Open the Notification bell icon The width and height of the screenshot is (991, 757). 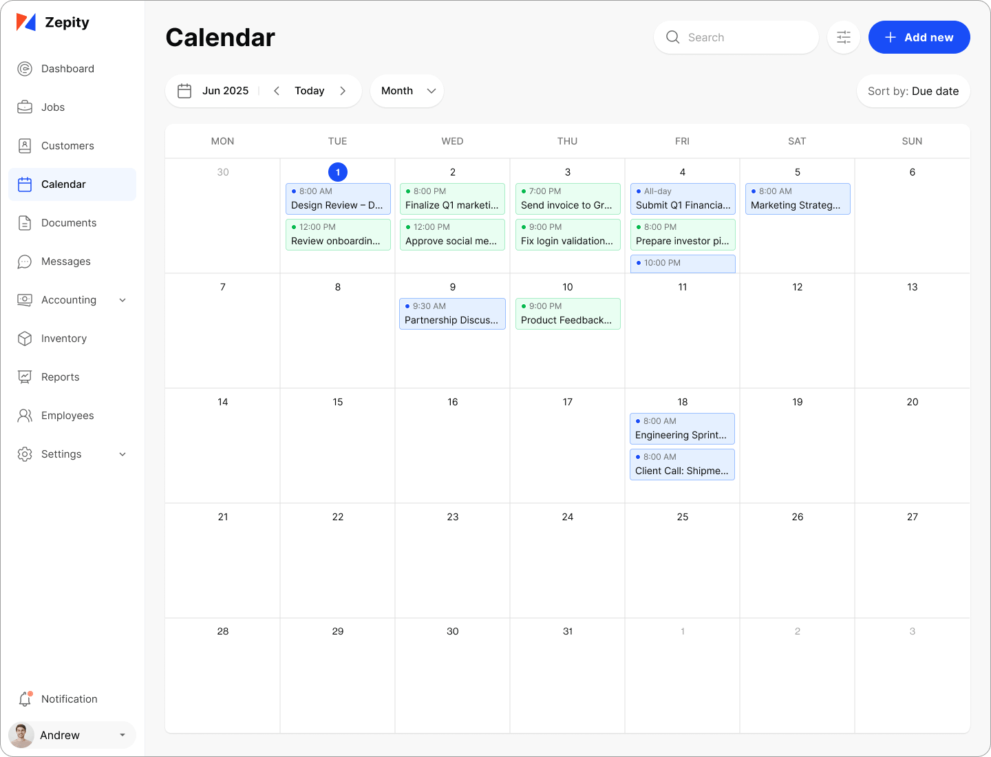tap(25, 699)
